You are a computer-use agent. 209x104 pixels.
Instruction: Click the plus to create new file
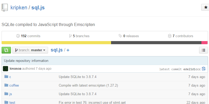pyautogui.click(x=68, y=50)
